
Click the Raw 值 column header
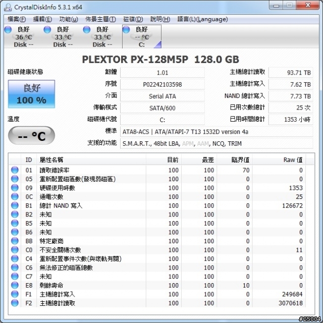coord(279,159)
